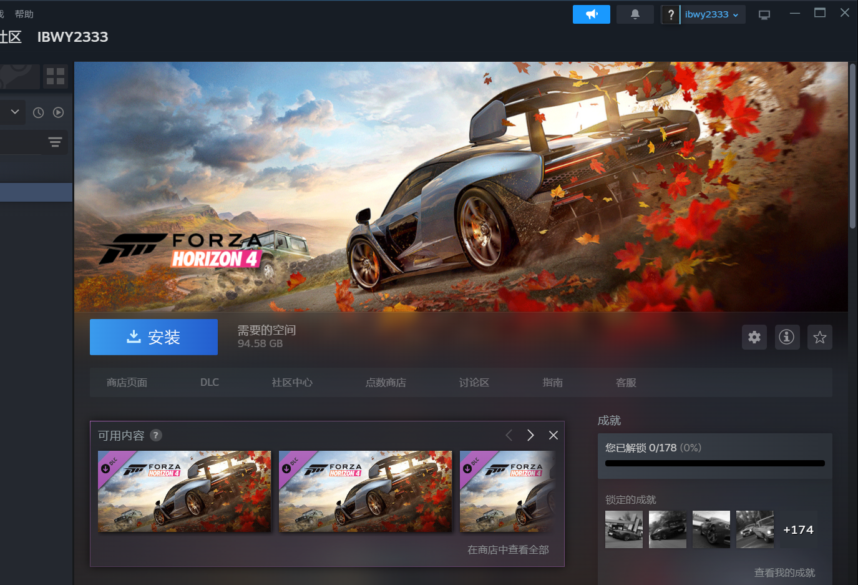This screenshot has height=585, width=858.
Task: Open the 客服 support tab
Action: pos(626,383)
